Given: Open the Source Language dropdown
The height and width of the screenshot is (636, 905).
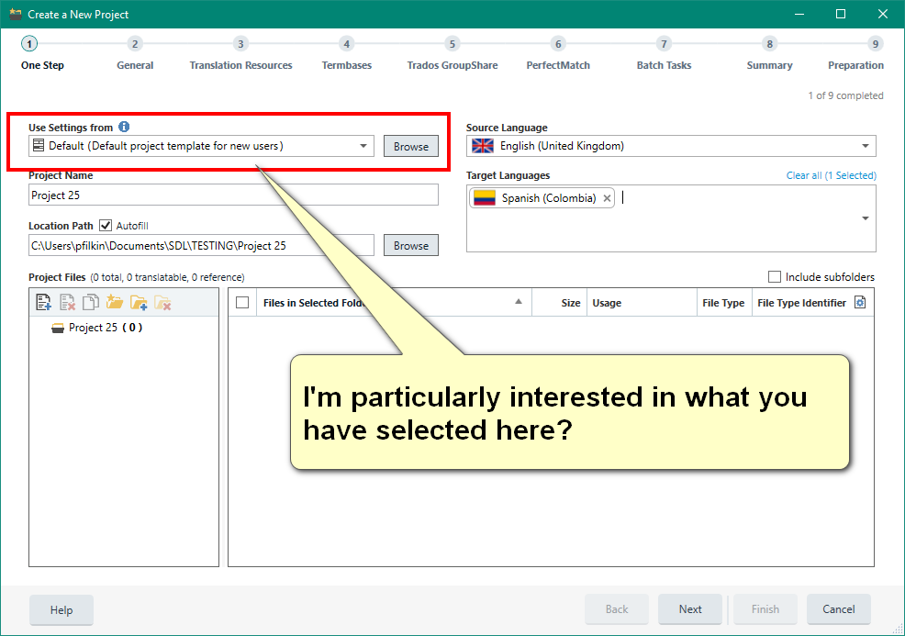Looking at the screenshot, I should [x=865, y=145].
